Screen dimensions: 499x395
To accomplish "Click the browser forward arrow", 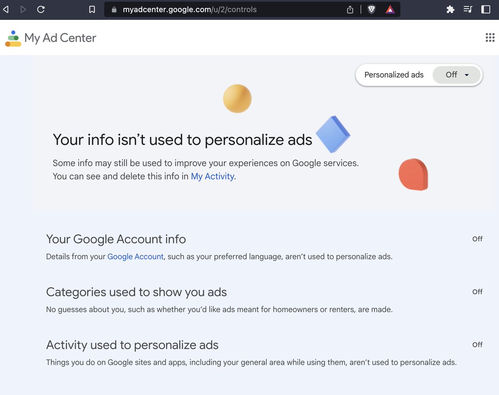I will (23, 9).
